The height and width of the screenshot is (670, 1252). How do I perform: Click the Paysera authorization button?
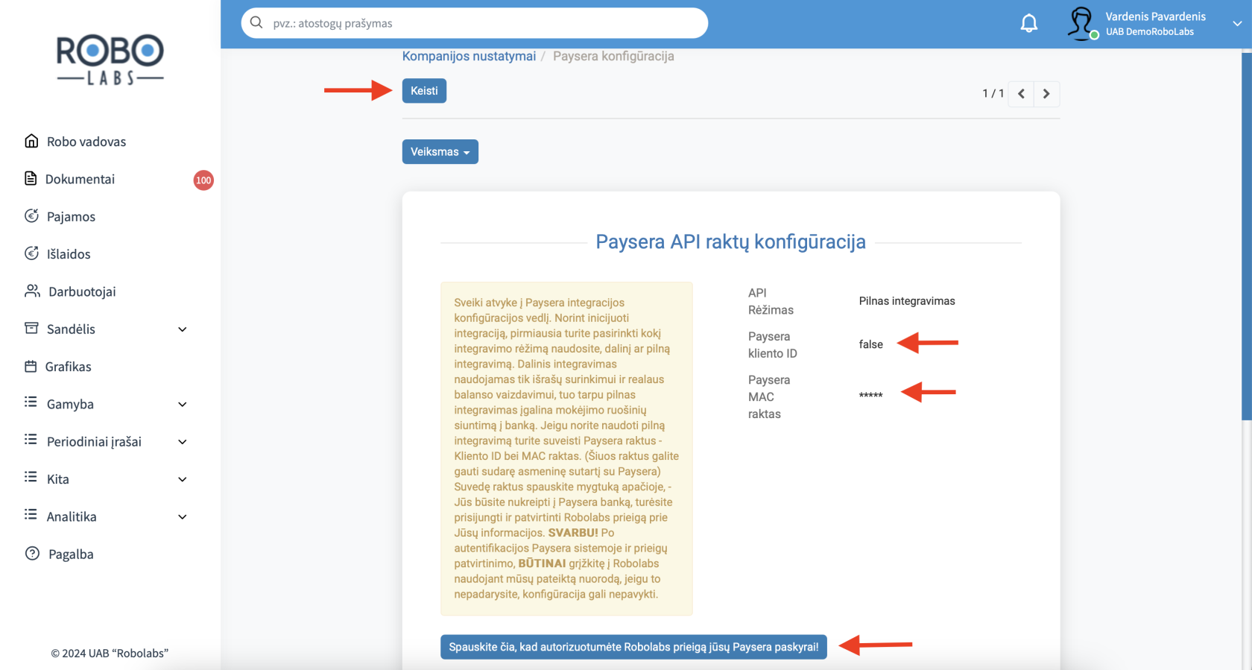point(633,647)
